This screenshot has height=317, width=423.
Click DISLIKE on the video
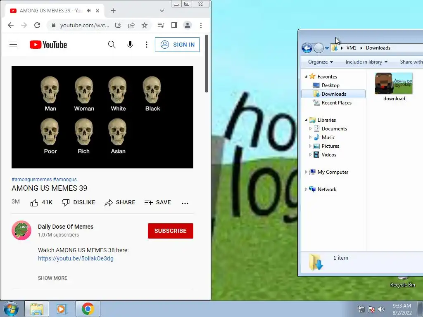[78, 202]
